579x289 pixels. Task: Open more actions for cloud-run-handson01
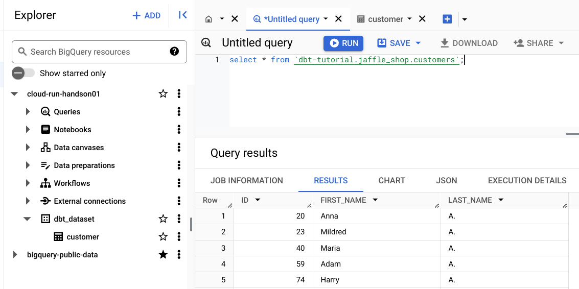point(179,94)
